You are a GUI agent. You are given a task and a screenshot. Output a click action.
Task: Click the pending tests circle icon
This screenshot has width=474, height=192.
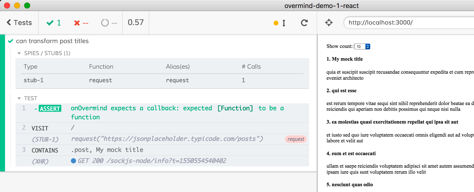coord(105,23)
